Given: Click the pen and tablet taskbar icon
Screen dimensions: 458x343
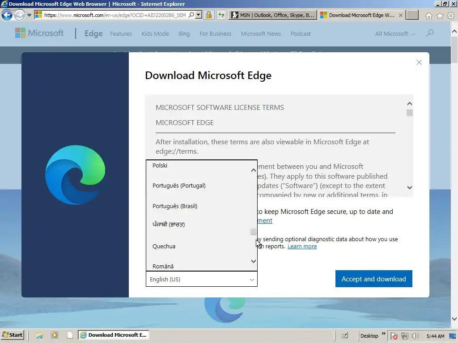Looking at the screenshot, I should [345, 336].
